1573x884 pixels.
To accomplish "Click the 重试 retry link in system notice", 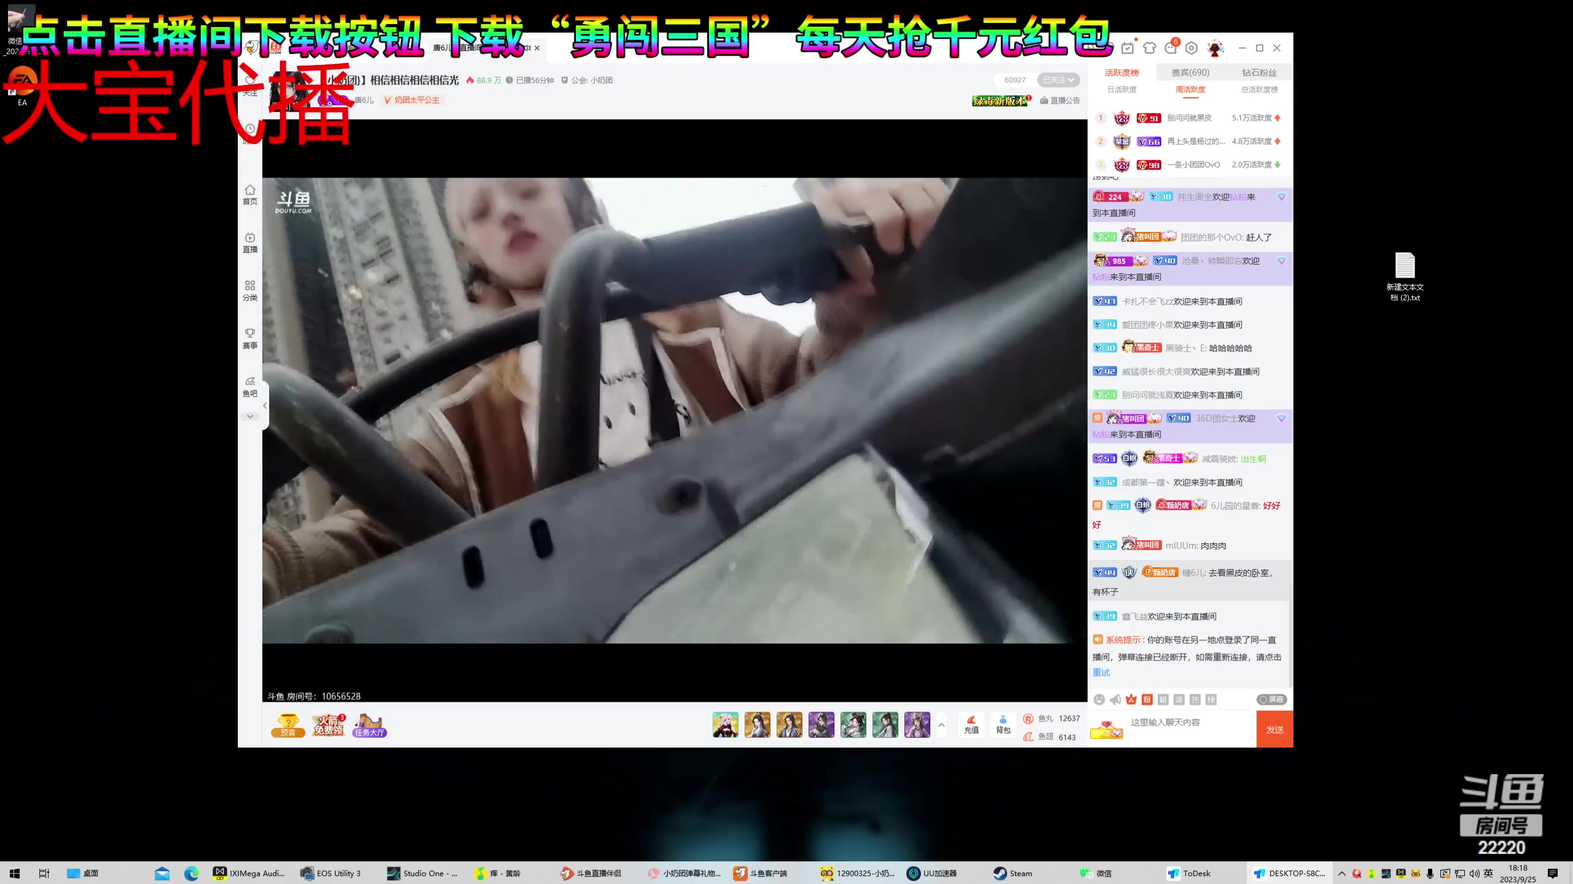I will point(1101,673).
